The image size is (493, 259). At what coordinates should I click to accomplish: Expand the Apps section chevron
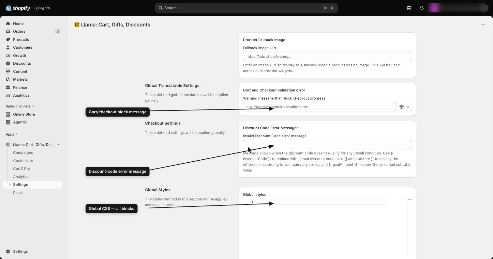17,134
